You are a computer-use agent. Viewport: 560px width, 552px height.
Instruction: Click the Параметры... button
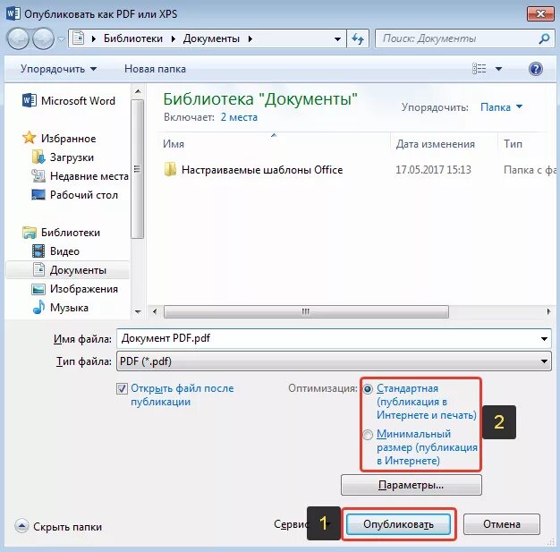tap(412, 485)
